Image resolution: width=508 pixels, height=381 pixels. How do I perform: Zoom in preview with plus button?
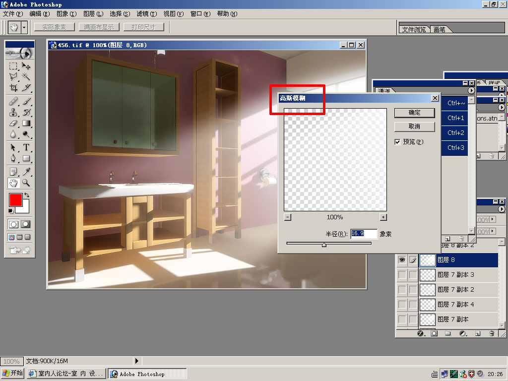click(x=383, y=217)
